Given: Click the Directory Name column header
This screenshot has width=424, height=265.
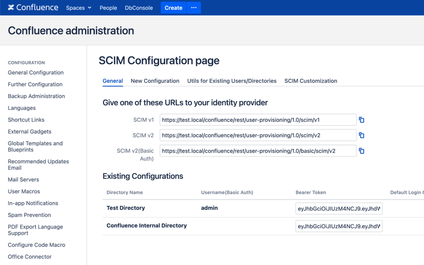Looking at the screenshot, I should pos(125,193).
